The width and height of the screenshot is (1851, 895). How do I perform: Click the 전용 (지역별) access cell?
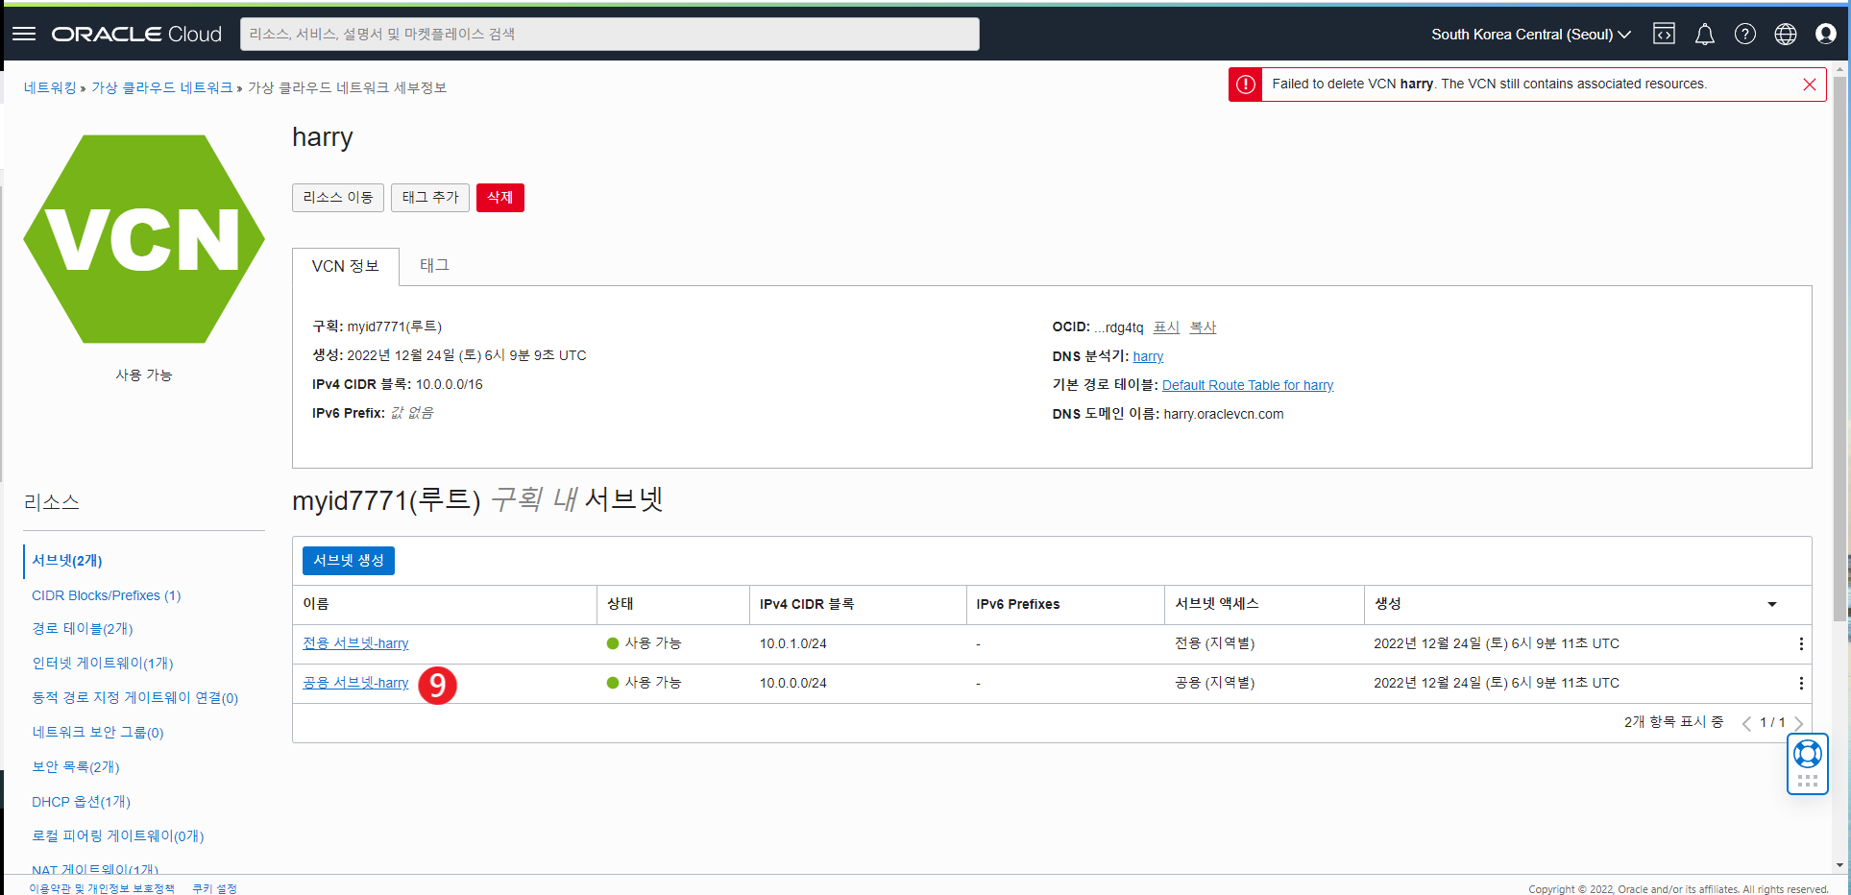click(x=1215, y=643)
